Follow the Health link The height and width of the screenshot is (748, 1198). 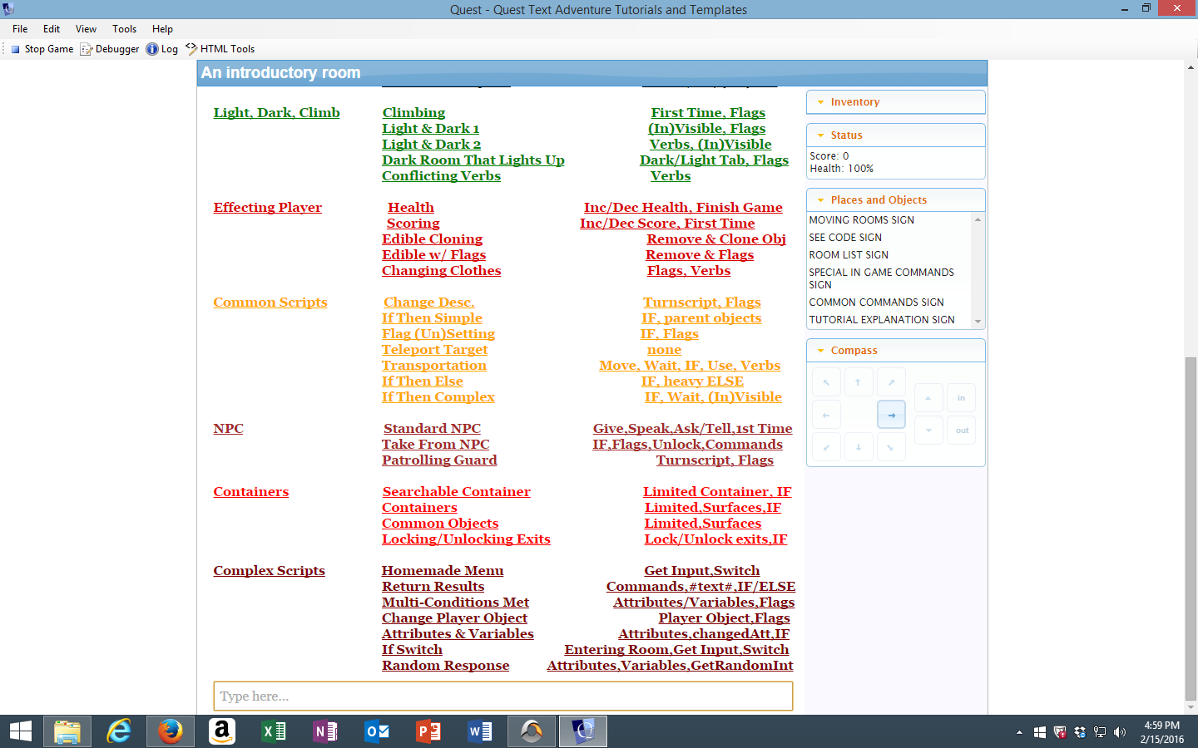click(411, 208)
